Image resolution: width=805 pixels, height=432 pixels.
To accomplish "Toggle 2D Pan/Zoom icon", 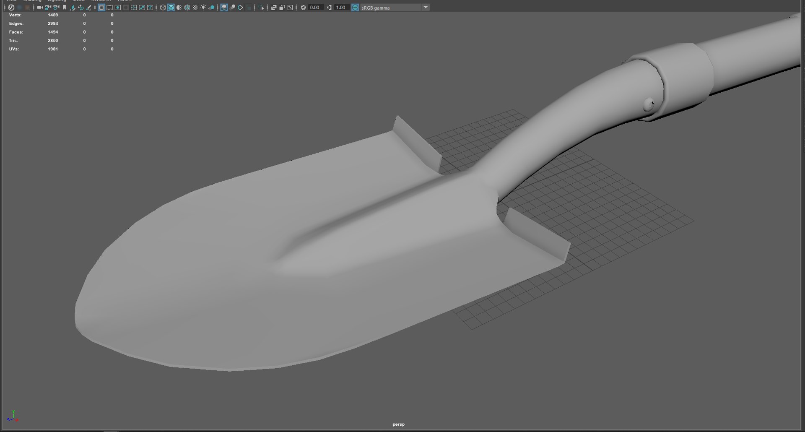I will tap(80, 8).
